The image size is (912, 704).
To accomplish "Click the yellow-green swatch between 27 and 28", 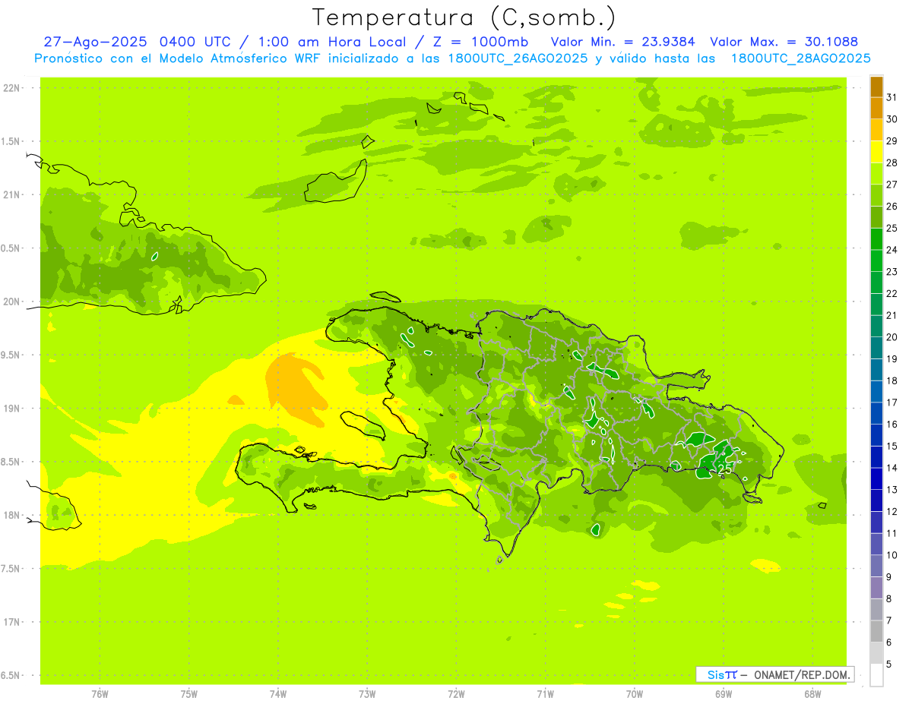I will click(x=876, y=174).
